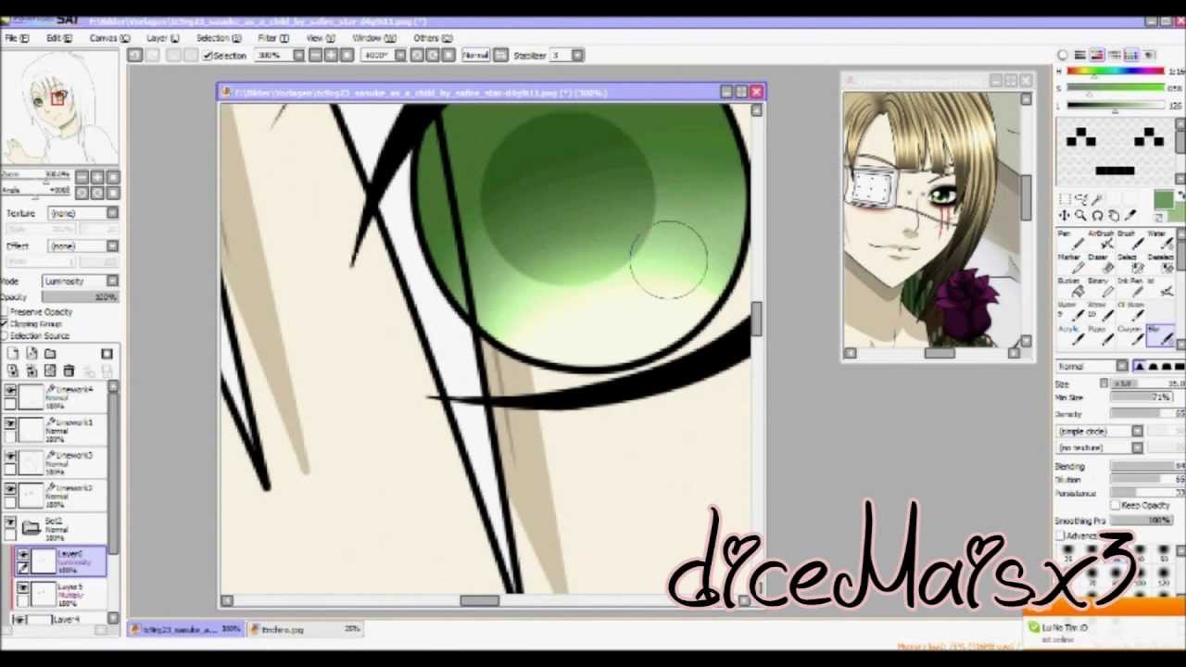This screenshot has height=667, width=1186.
Task: Create a new normal layer
Action: click(x=13, y=354)
